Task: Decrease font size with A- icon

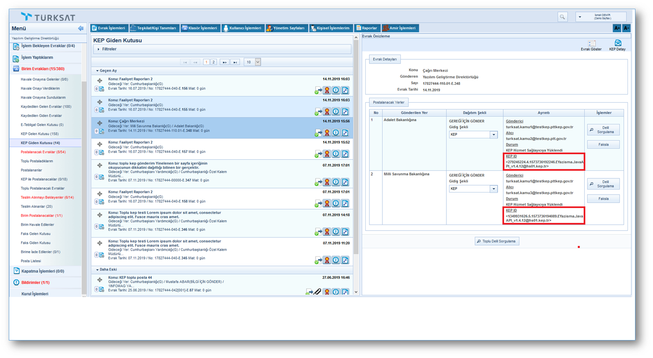Action: coord(626,28)
